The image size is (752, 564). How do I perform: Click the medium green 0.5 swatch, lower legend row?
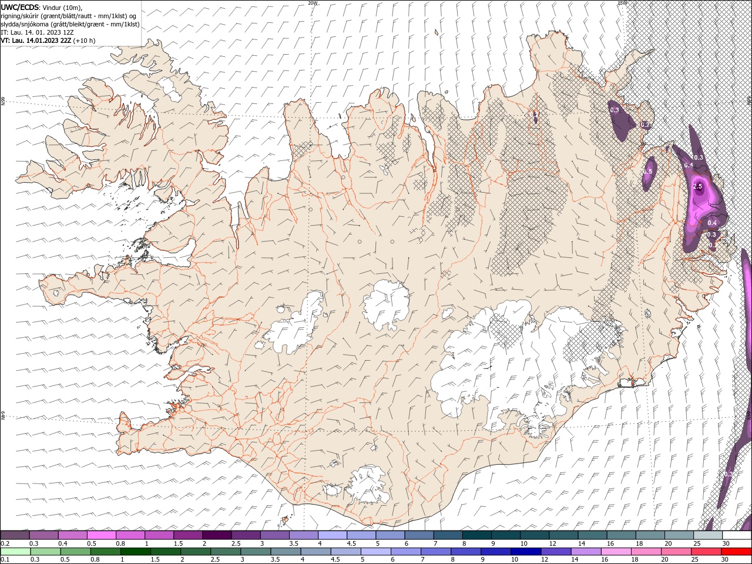[x=75, y=552]
